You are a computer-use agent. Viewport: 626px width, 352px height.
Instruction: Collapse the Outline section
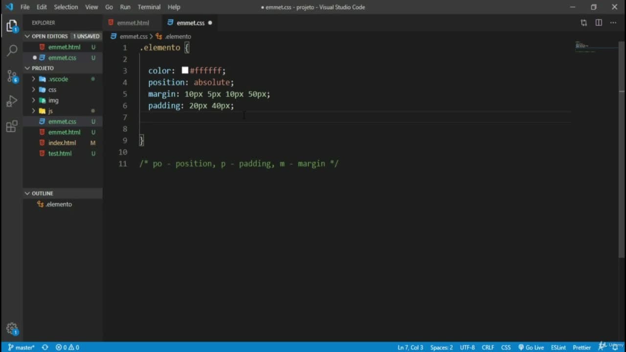coord(27,193)
